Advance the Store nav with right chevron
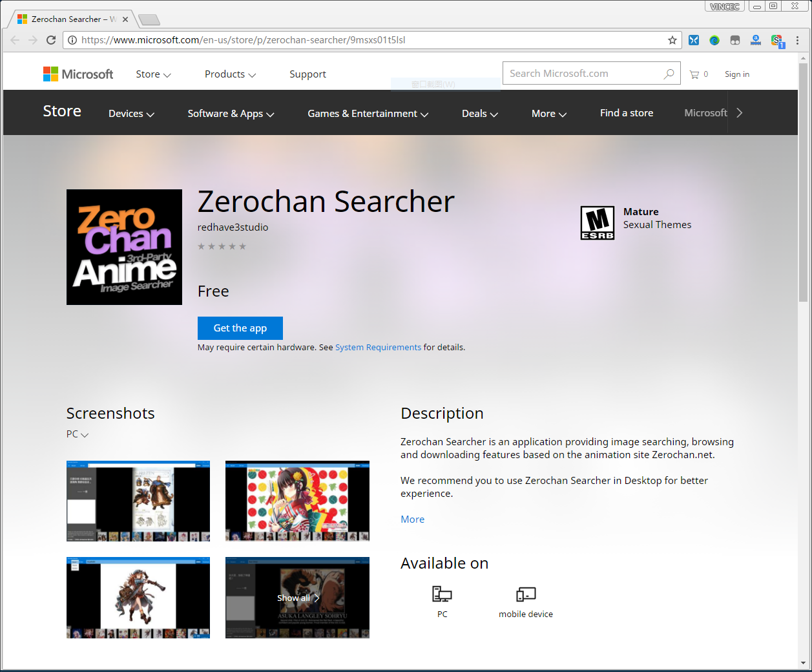The image size is (812, 672). (740, 112)
